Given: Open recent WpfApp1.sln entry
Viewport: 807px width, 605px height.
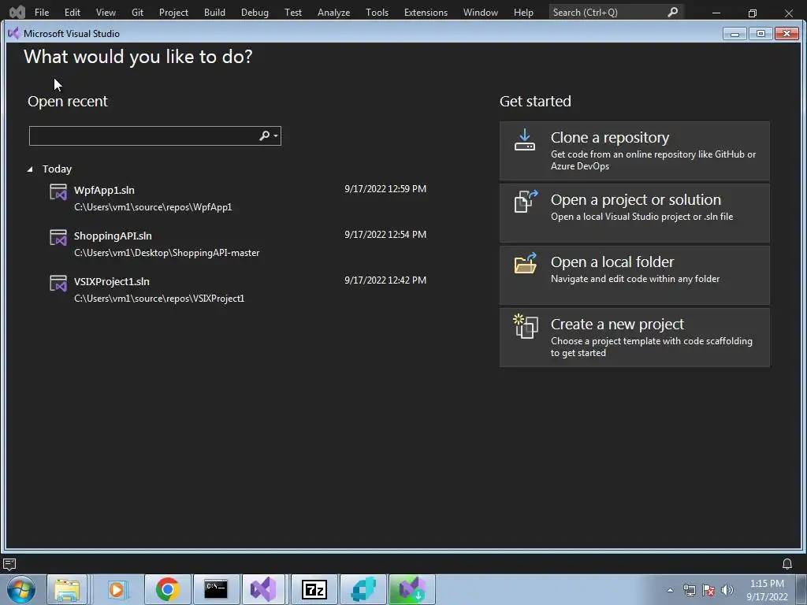Looking at the screenshot, I should point(238,198).
